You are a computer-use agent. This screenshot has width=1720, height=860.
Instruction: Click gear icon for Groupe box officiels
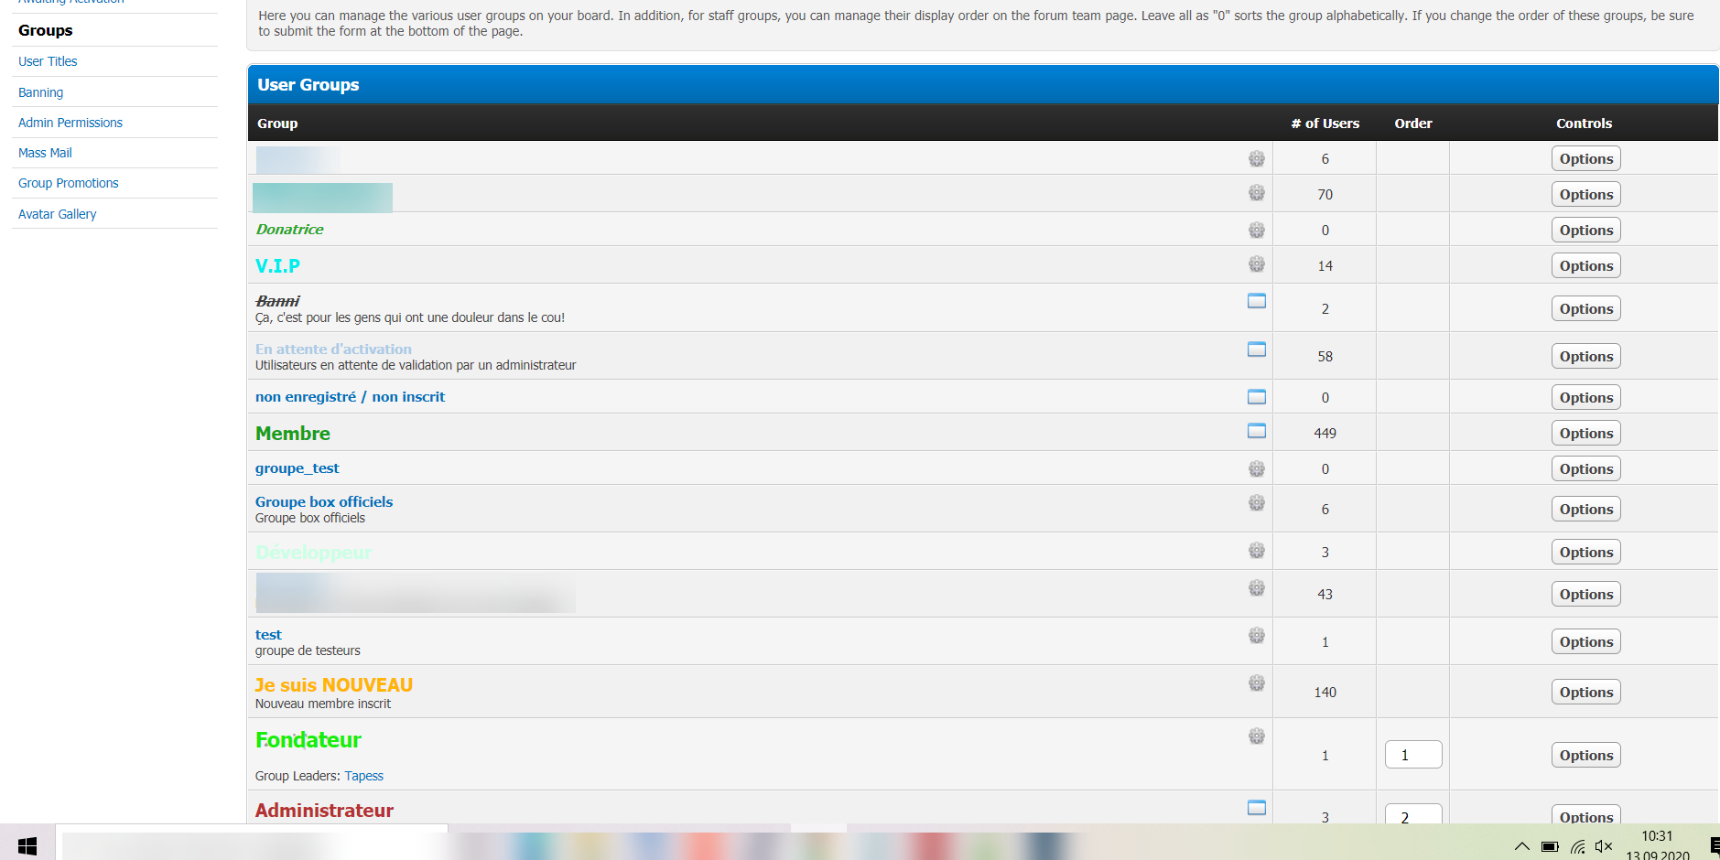pyautogui.click(x=1257, y=502)
